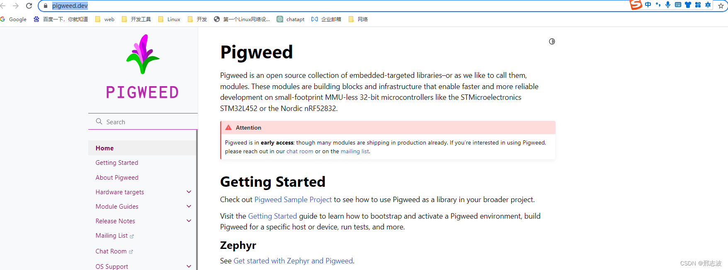Open Release Notes sidebar page
The width and height of the screenshot is (728, 270).
pyautogui.click(x=115, y=221)
